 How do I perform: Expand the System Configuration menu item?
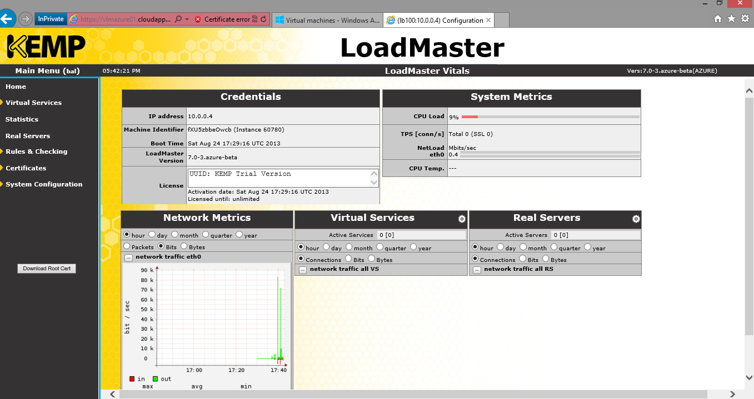[x=44, y=184]
